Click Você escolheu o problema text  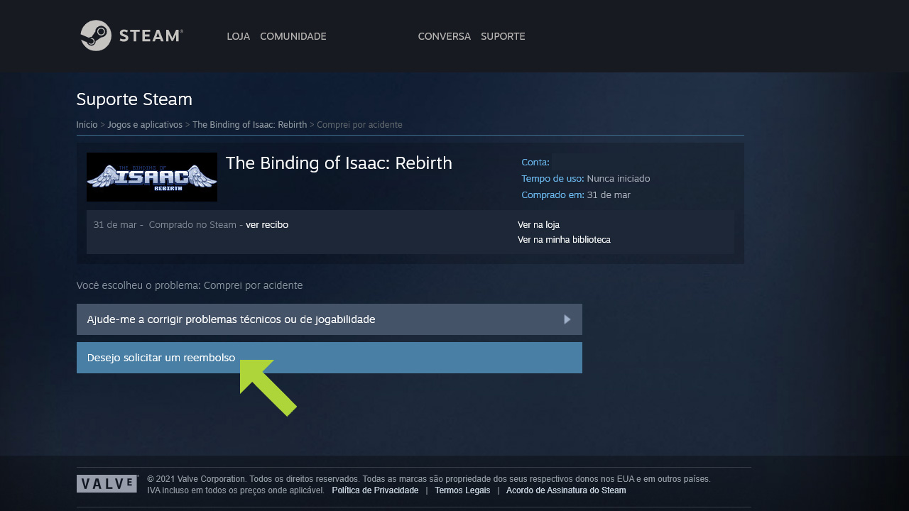(190, 285)
